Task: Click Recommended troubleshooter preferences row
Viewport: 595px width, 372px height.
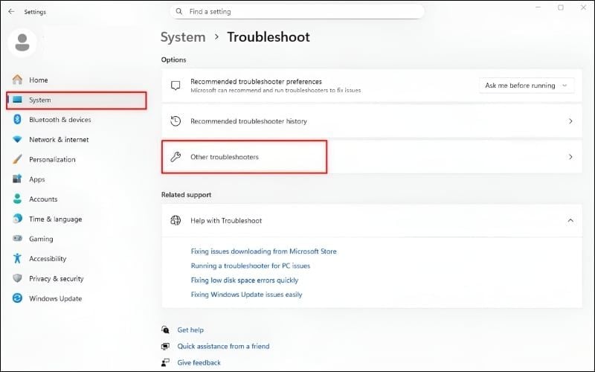Action: tap(372, 86)
